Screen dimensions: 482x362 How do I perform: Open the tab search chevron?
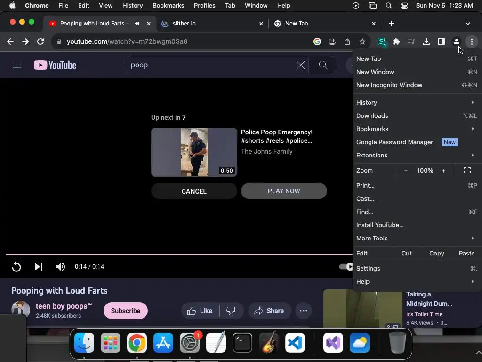(x=468, y=24)
